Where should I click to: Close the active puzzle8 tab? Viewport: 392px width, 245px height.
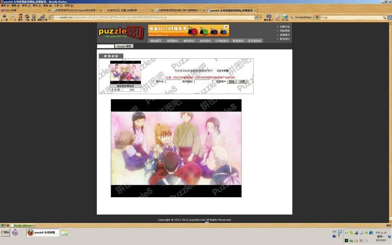[255, 10]
